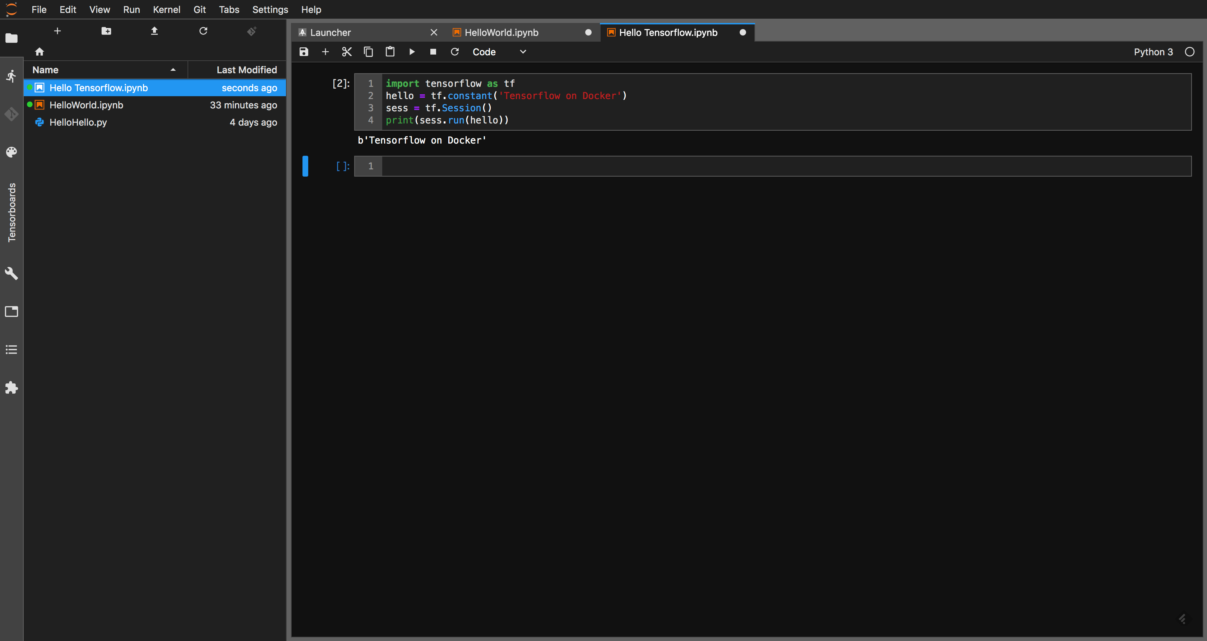Restart the kernel from notebook toolbar
This screenshot has height=641, width=1207.
[x=454, y=52]
